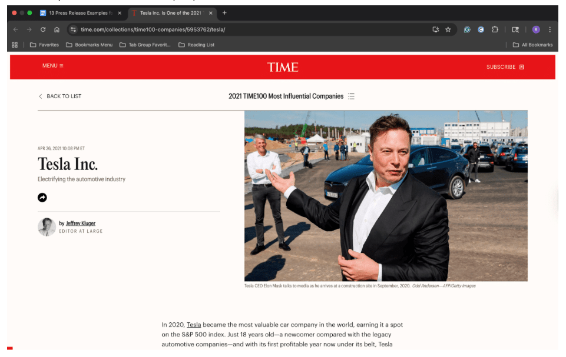Bookmark this page with the star
The height and width of the screenshot is (357, 566).
[x=449, y=29]
